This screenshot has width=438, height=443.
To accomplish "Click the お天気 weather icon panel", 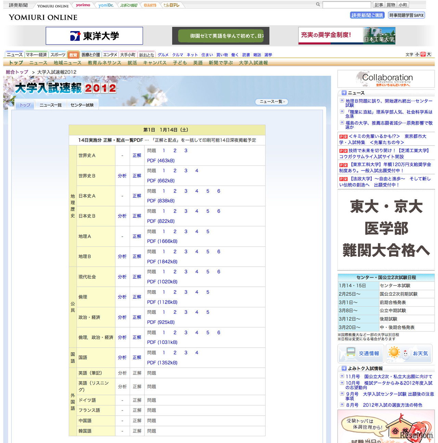I will pos(409,353).
